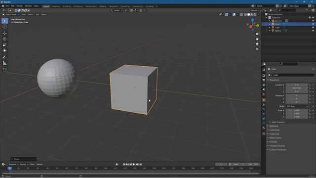The image size is (316, 178).
Task: Enable solid viewport shading mode
Action: coord(248,14)
